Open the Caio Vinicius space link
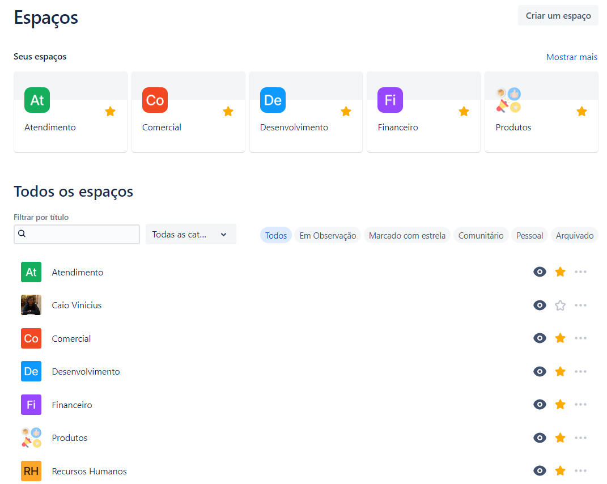 [x=77, y=305]
